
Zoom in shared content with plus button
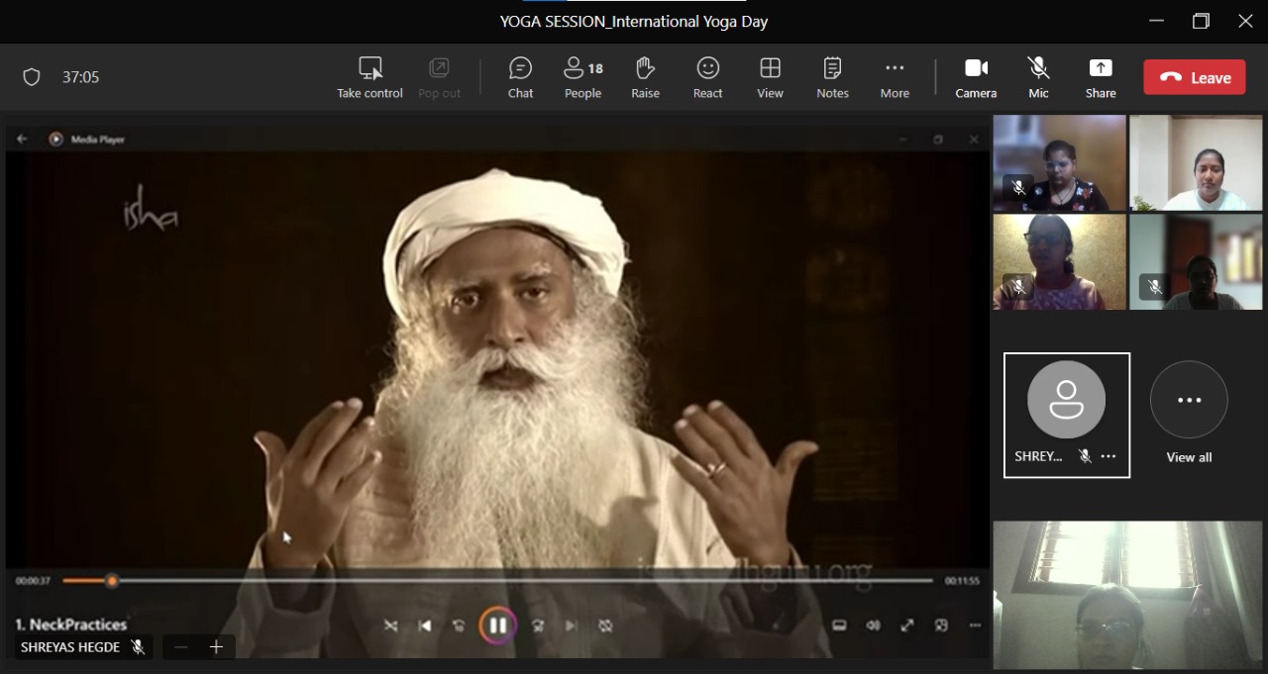(x=216, y=647)
